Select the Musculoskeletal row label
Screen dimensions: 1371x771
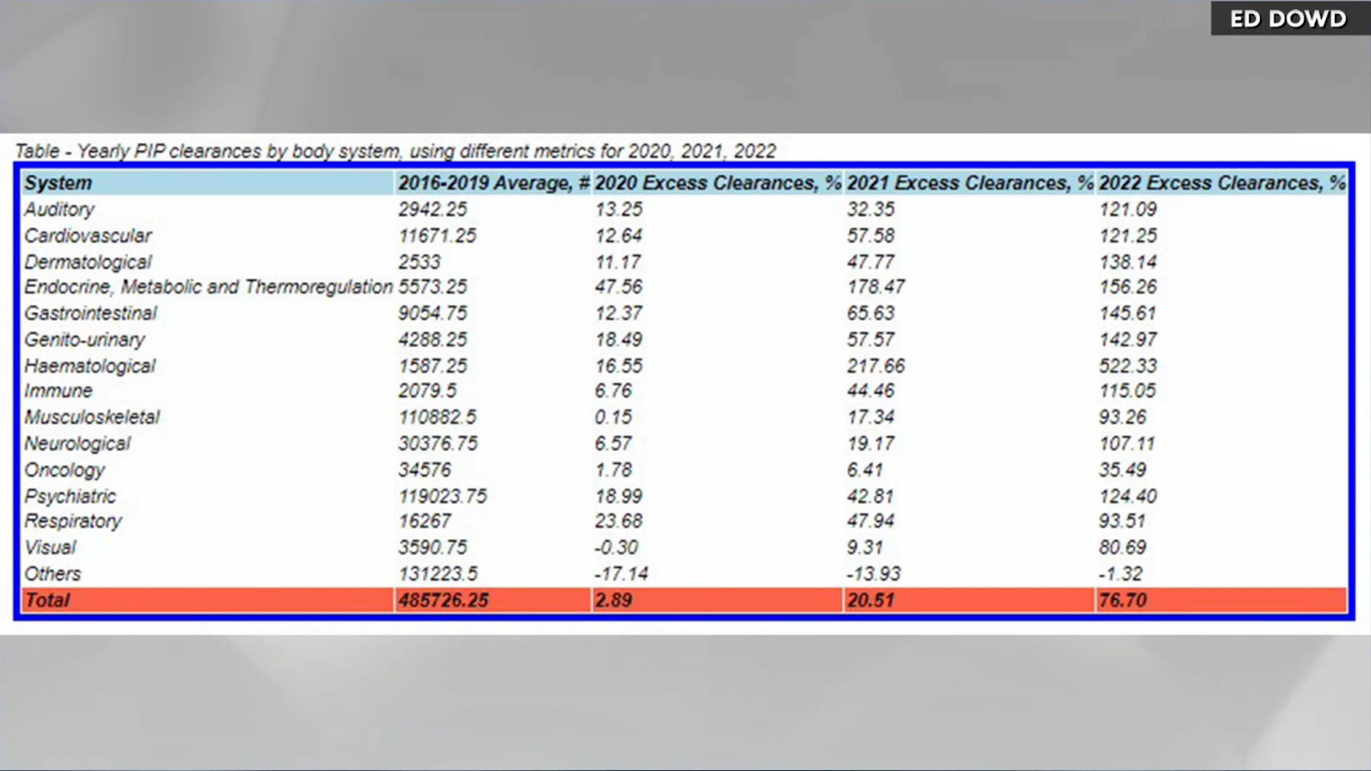point(92,417)
